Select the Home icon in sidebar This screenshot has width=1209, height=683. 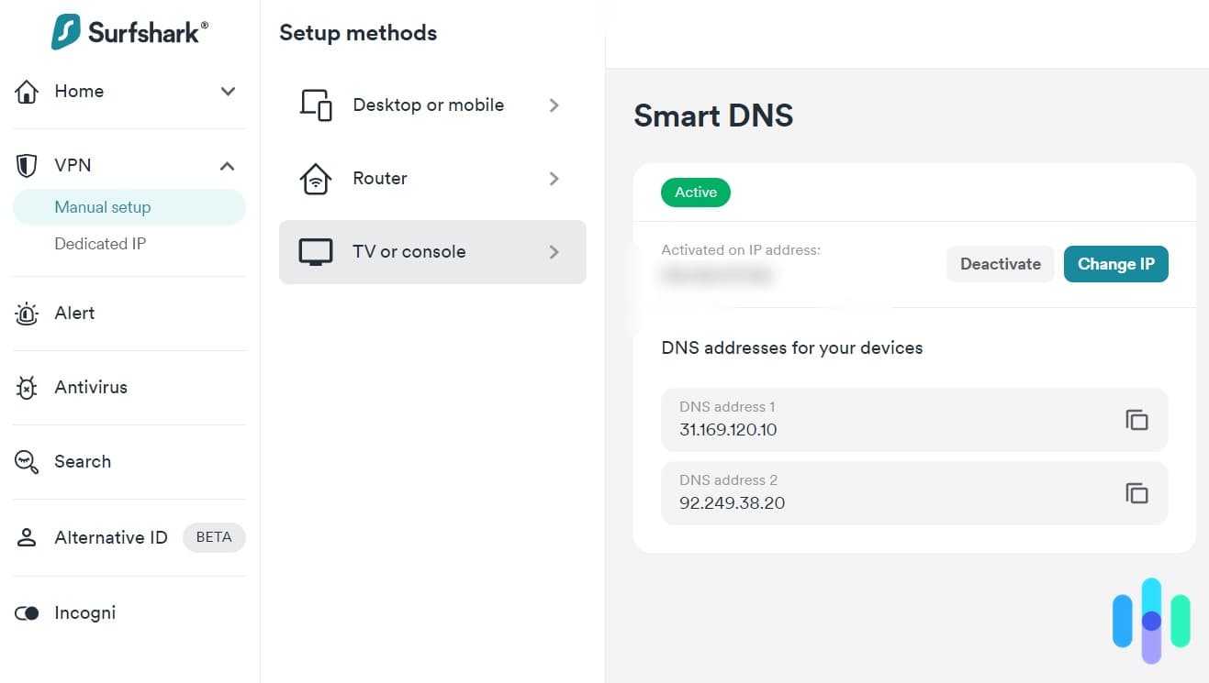27,91
